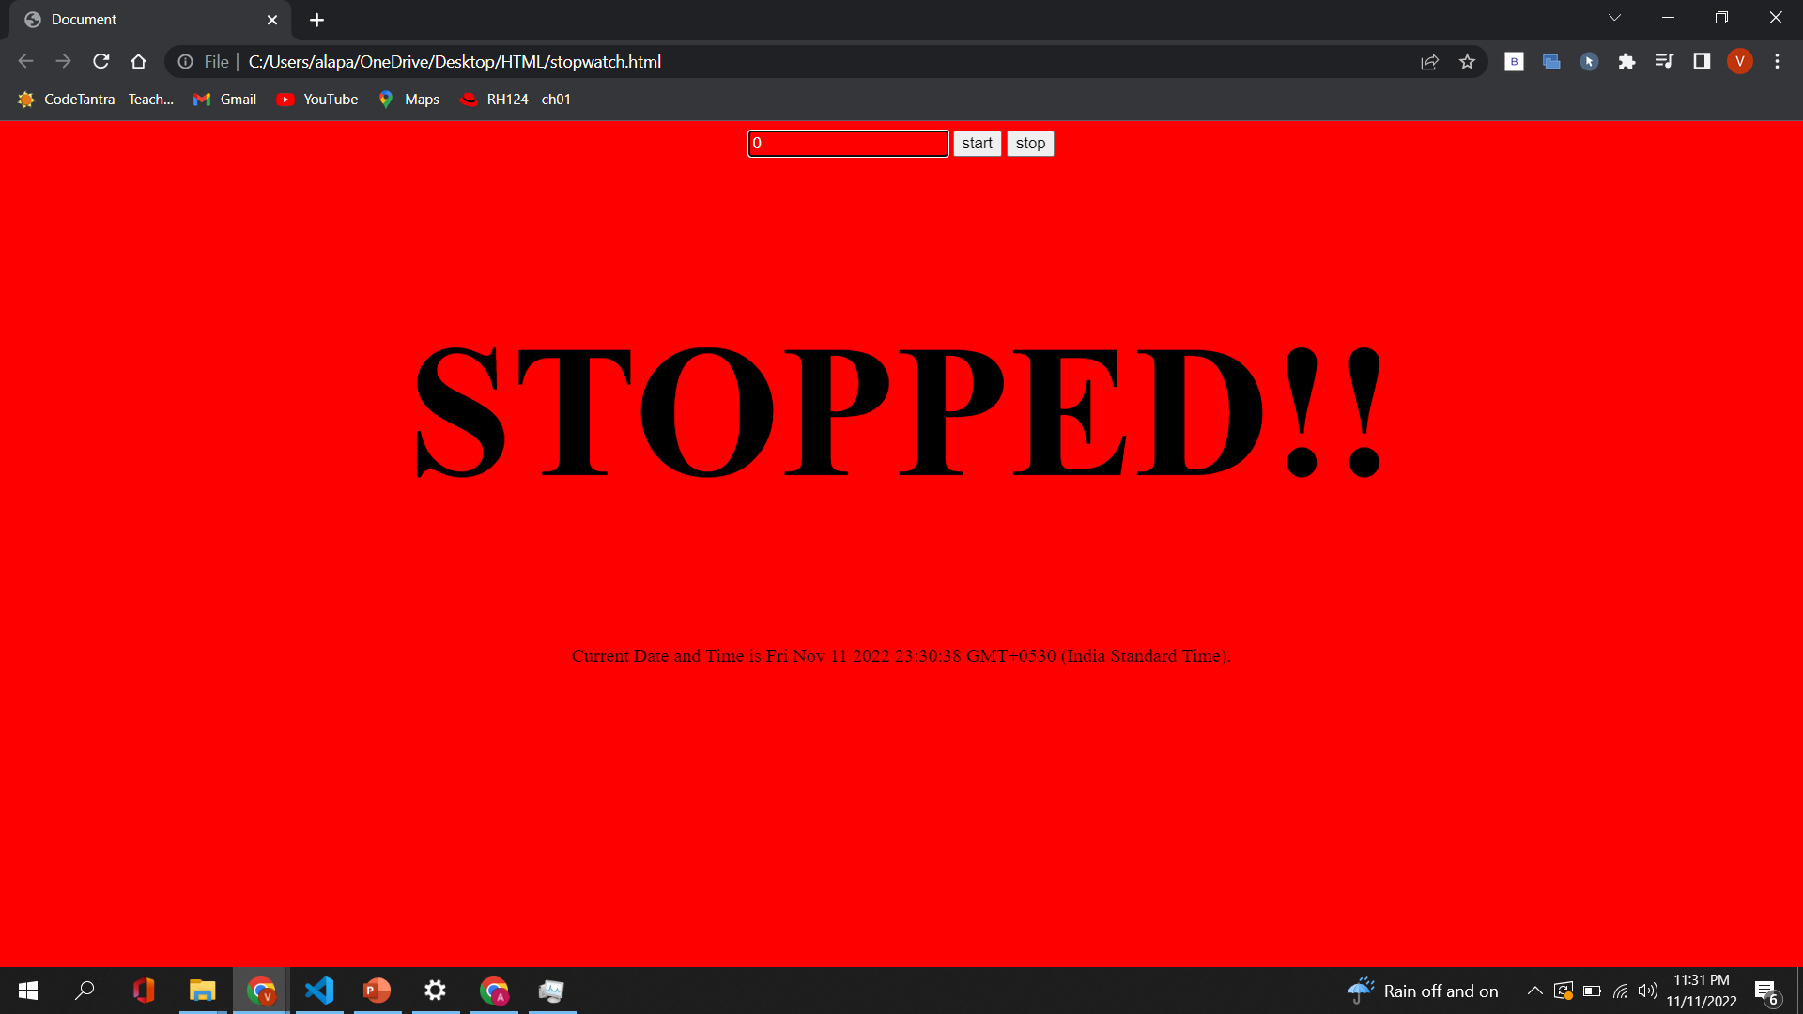Show hidden system tray icons
Viewport: 1803px width, 1014px height.
pos(1534,991)
